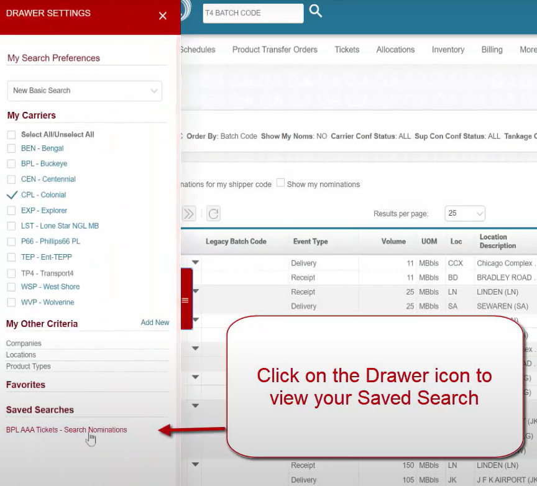Go to last page arrows icon
The width and height of the screenshot is (537, 486).
[189, 214]
